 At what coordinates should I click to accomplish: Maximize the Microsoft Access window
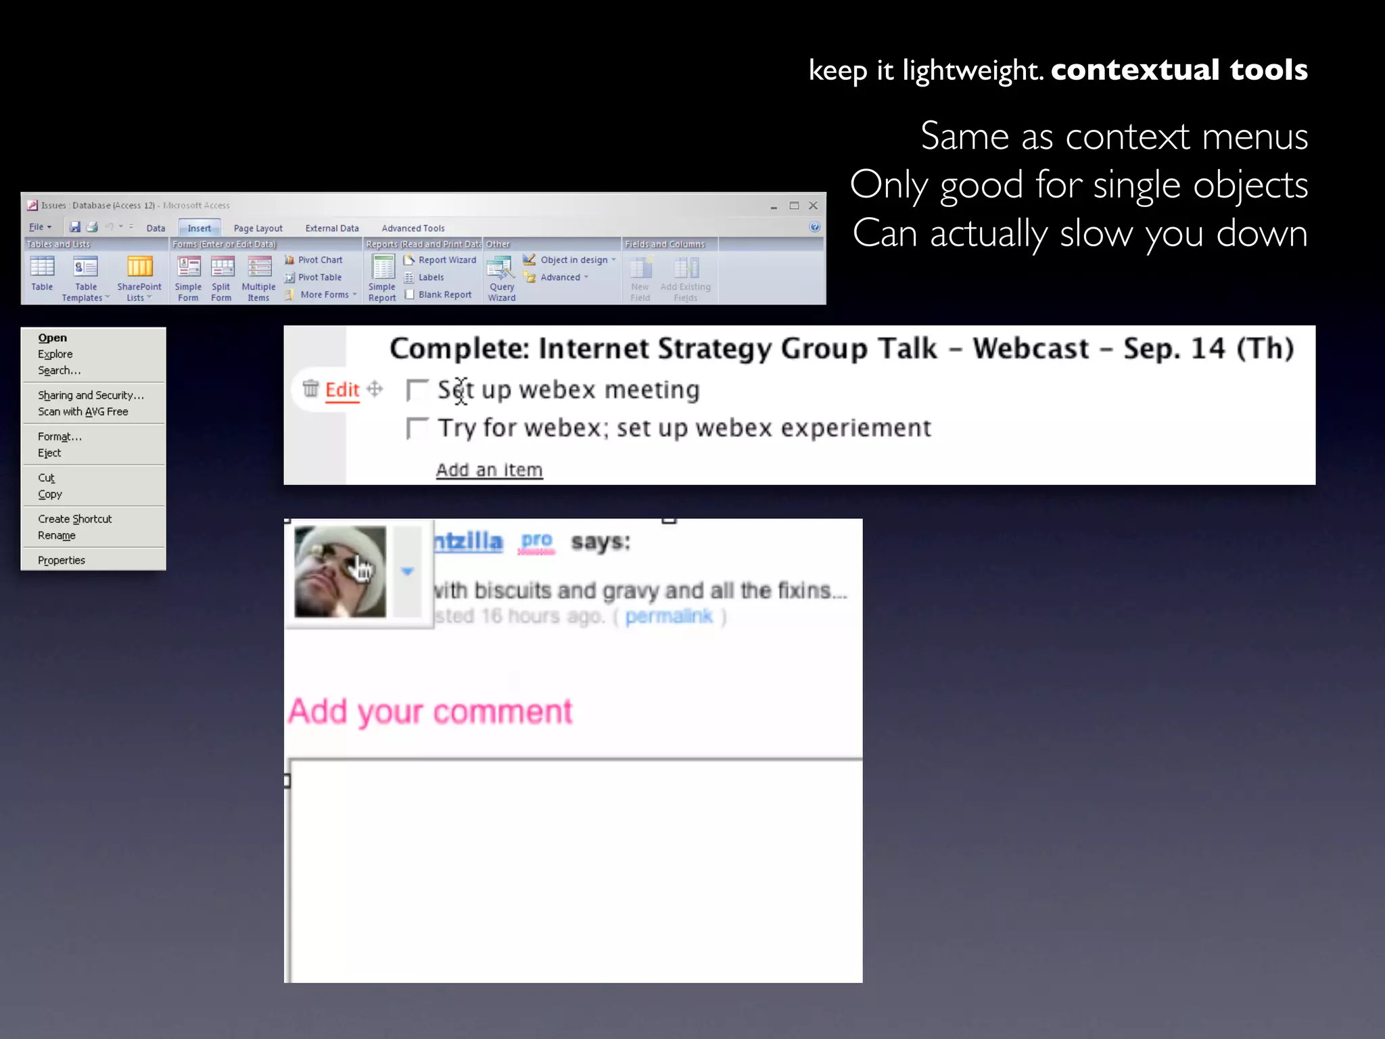pyautogui.click(x=795, y=206)
